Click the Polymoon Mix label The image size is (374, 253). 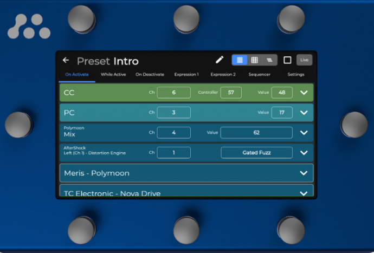coord(74,132)
